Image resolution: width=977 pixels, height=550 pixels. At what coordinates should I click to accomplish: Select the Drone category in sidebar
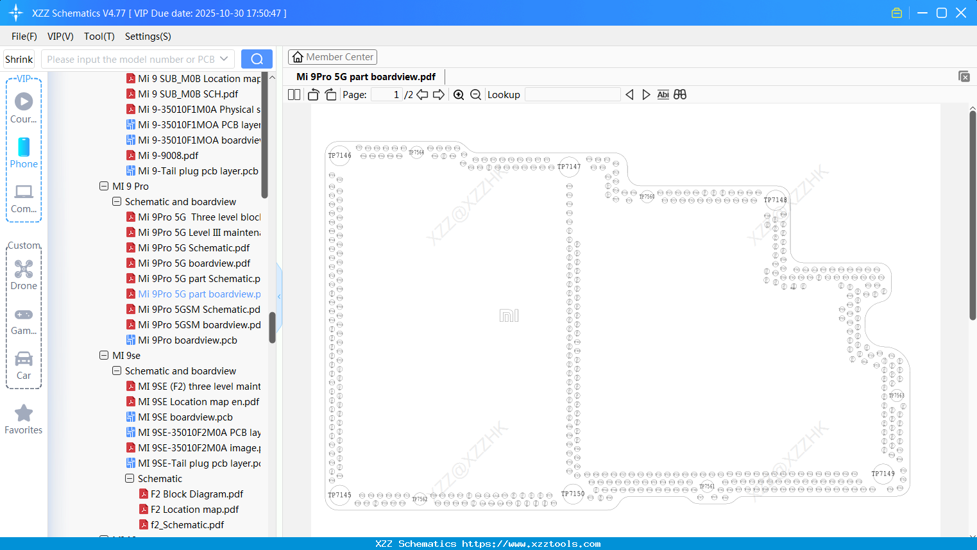point(24,275)
